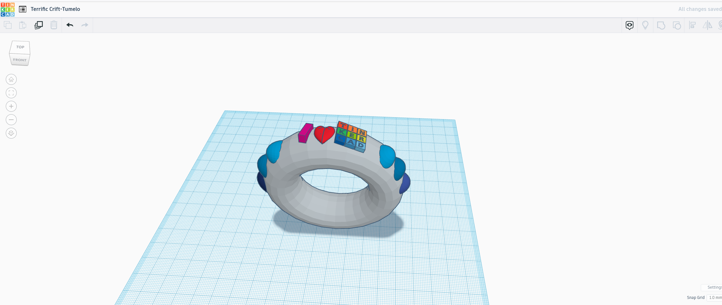Open the Snap Grid 1.0 mm dropdown
This screenshot has width=722, height=305.
click(x=715, y=298)
